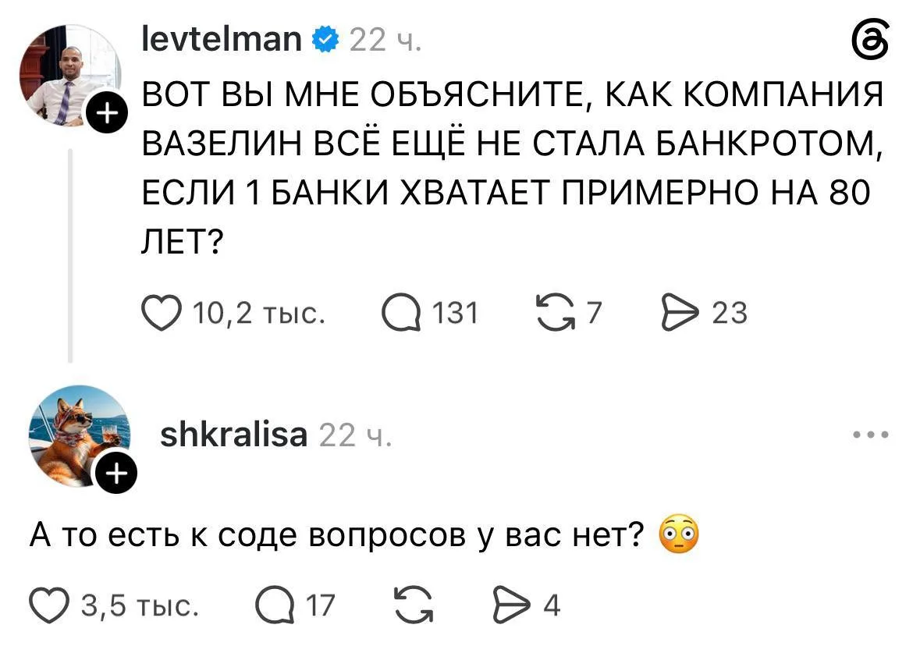Like shkralisa's reply with heart icon
The width and height of the screenshot is (920, 646).
point(49,605)
